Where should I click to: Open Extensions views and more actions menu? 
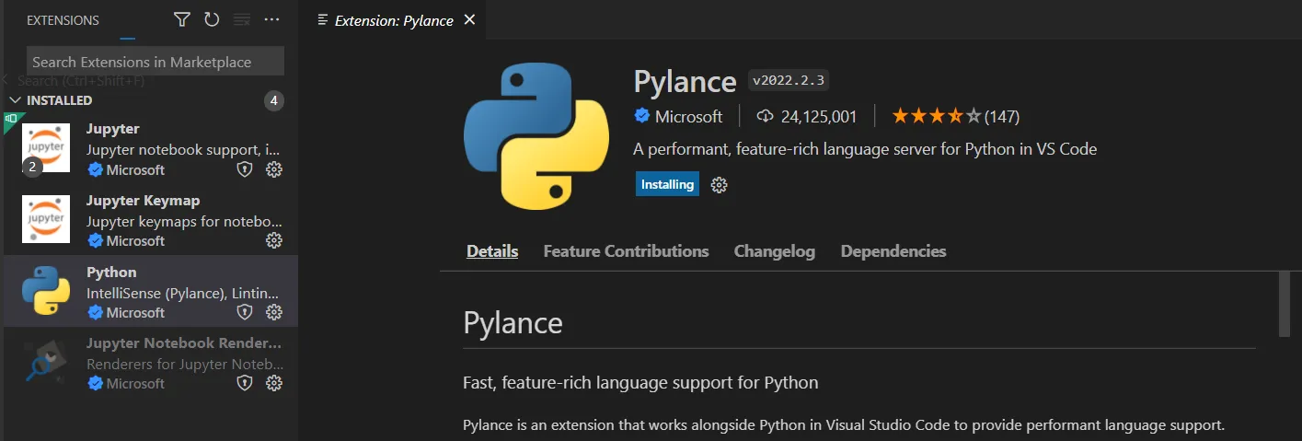point(271,19)
